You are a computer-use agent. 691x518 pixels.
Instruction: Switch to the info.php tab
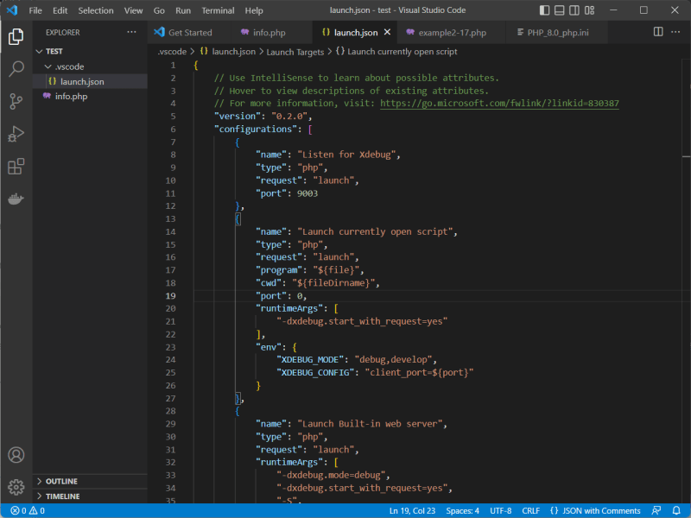269,32
